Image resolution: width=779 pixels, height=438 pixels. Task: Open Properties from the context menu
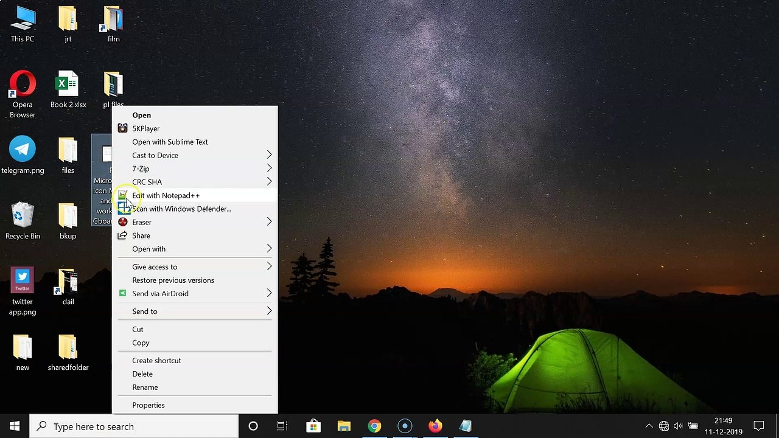click(195, 405)
